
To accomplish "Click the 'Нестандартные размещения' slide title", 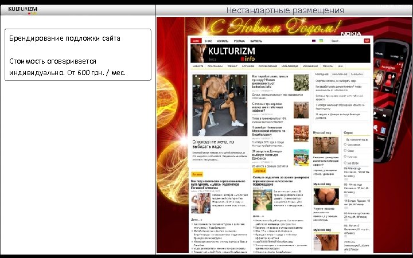I will point(285,10).
